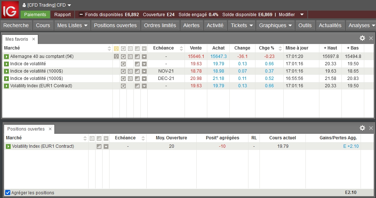376x198 pixels.
Task: Click the Rapport button
Action: click(62, 14)
